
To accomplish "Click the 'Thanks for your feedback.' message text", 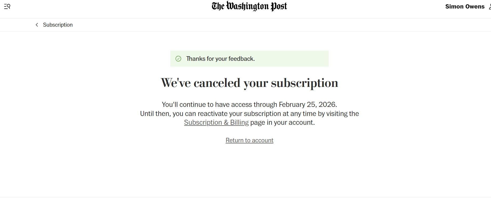I will click(220, 59).
